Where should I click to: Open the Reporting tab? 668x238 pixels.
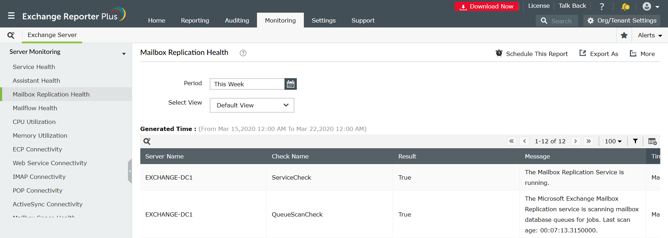pyautogui.click(x=195, y=20)
